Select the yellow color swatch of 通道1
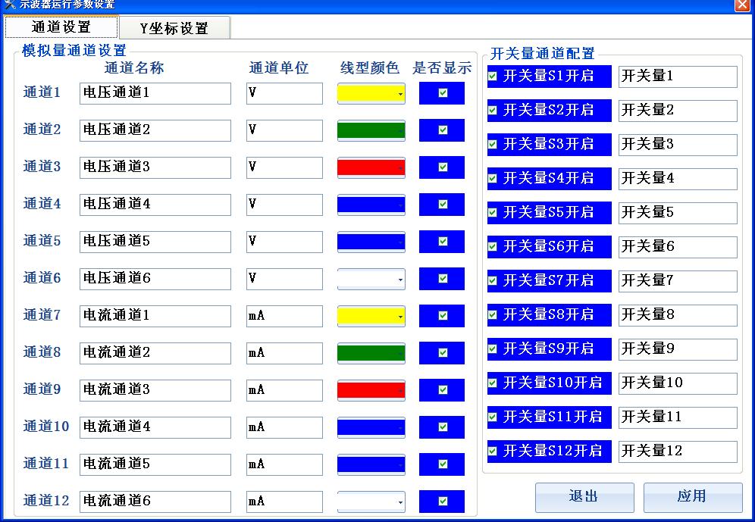This screenshot has height=522, width=755. tap(368, 92)
